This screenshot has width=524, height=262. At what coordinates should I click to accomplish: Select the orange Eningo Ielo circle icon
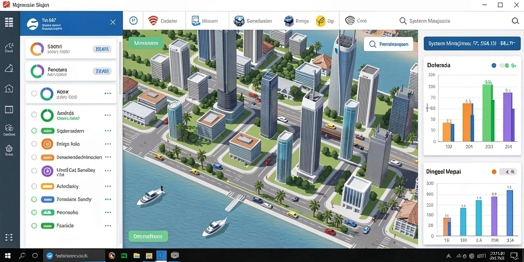(x=47, y=144)
